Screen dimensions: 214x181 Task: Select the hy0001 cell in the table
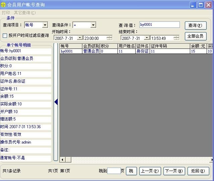point(71,51)
